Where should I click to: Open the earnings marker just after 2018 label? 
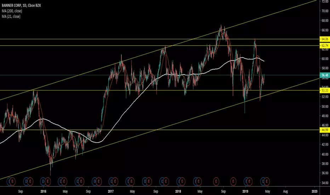click(182, 181)
